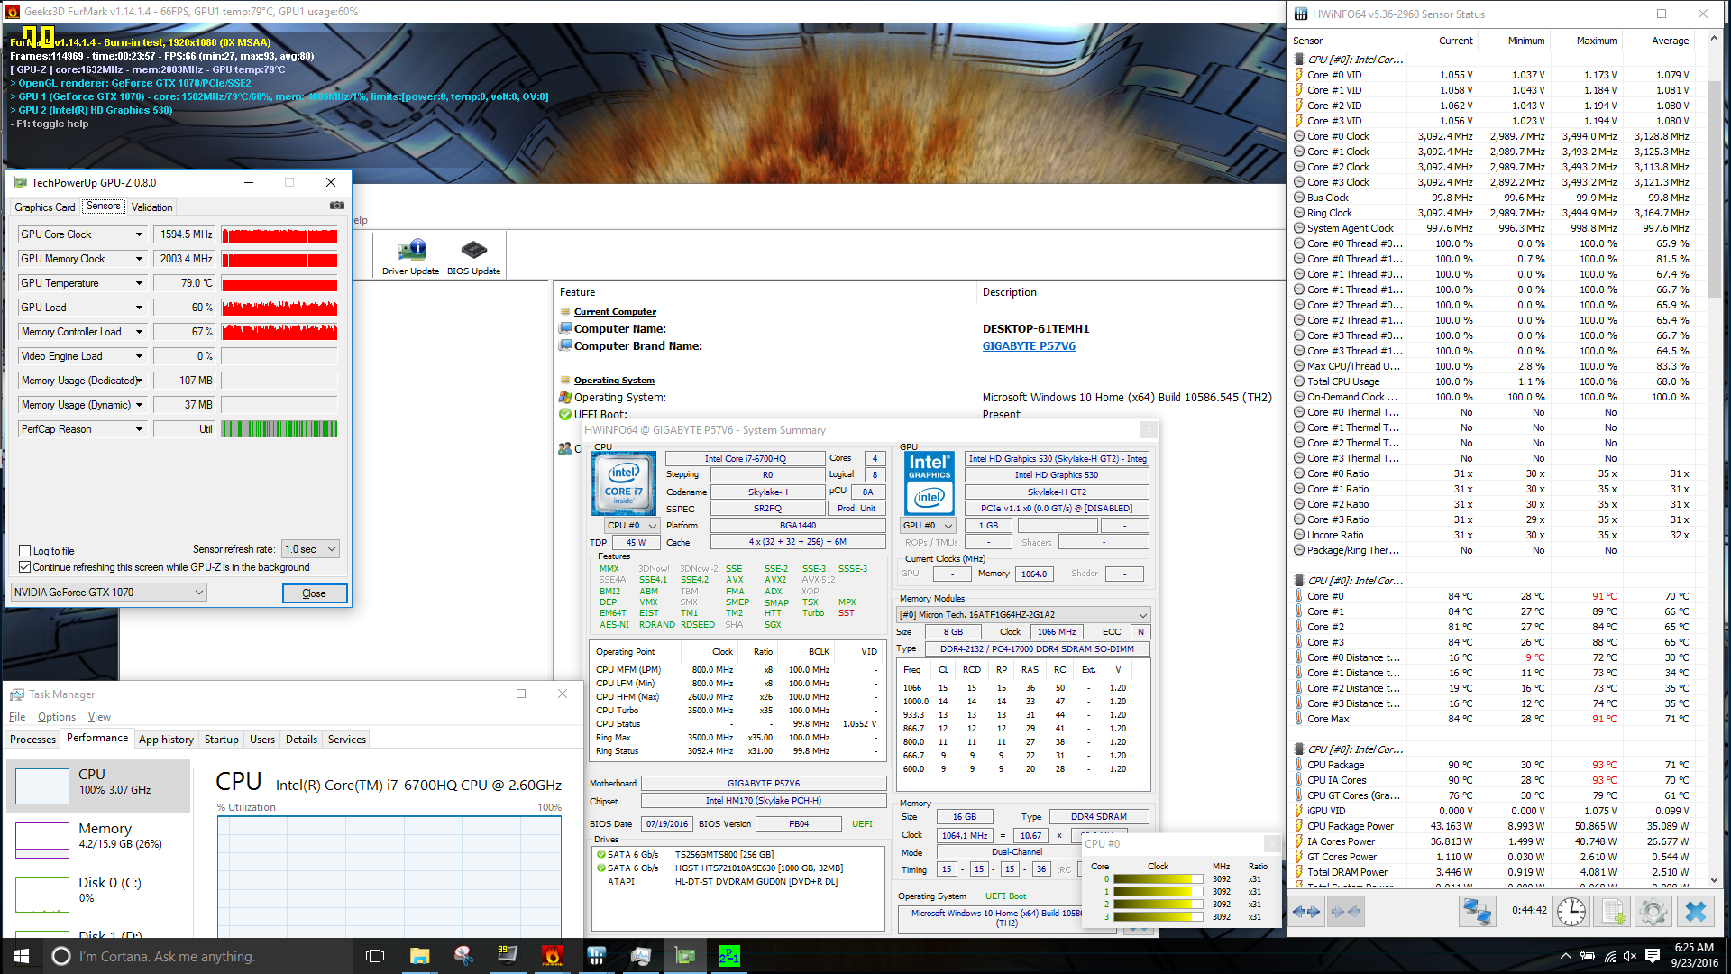Open HWiNFO64 taskbar icon
Viewport: 1731px width, 974px height.
597,956
